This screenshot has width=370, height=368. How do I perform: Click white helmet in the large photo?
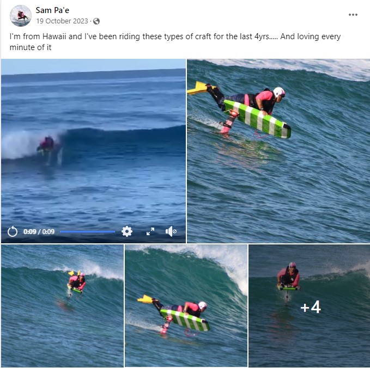278,91
